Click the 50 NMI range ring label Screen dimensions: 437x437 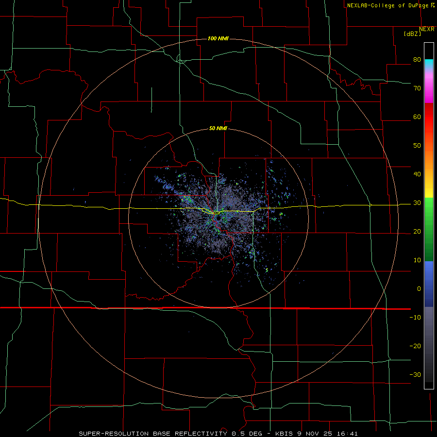(218, 128)
